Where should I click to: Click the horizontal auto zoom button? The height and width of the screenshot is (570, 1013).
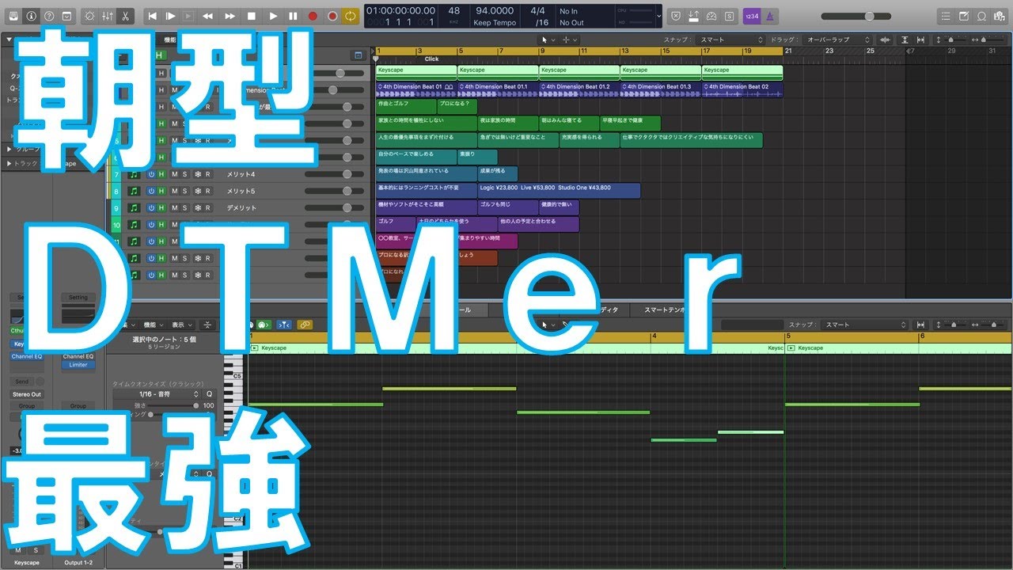pos(920,40)
